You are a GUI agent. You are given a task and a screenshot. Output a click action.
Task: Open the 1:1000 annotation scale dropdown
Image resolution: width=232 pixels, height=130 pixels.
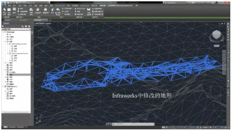pyautogui.click(x=205, y=128)
